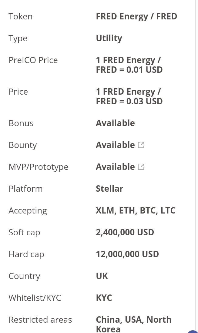Image resolution: width=198 pixels, height=333 pixels.
Task: Click the PreICO price '0.01 USD' value
Action: (x=145, y=70)
